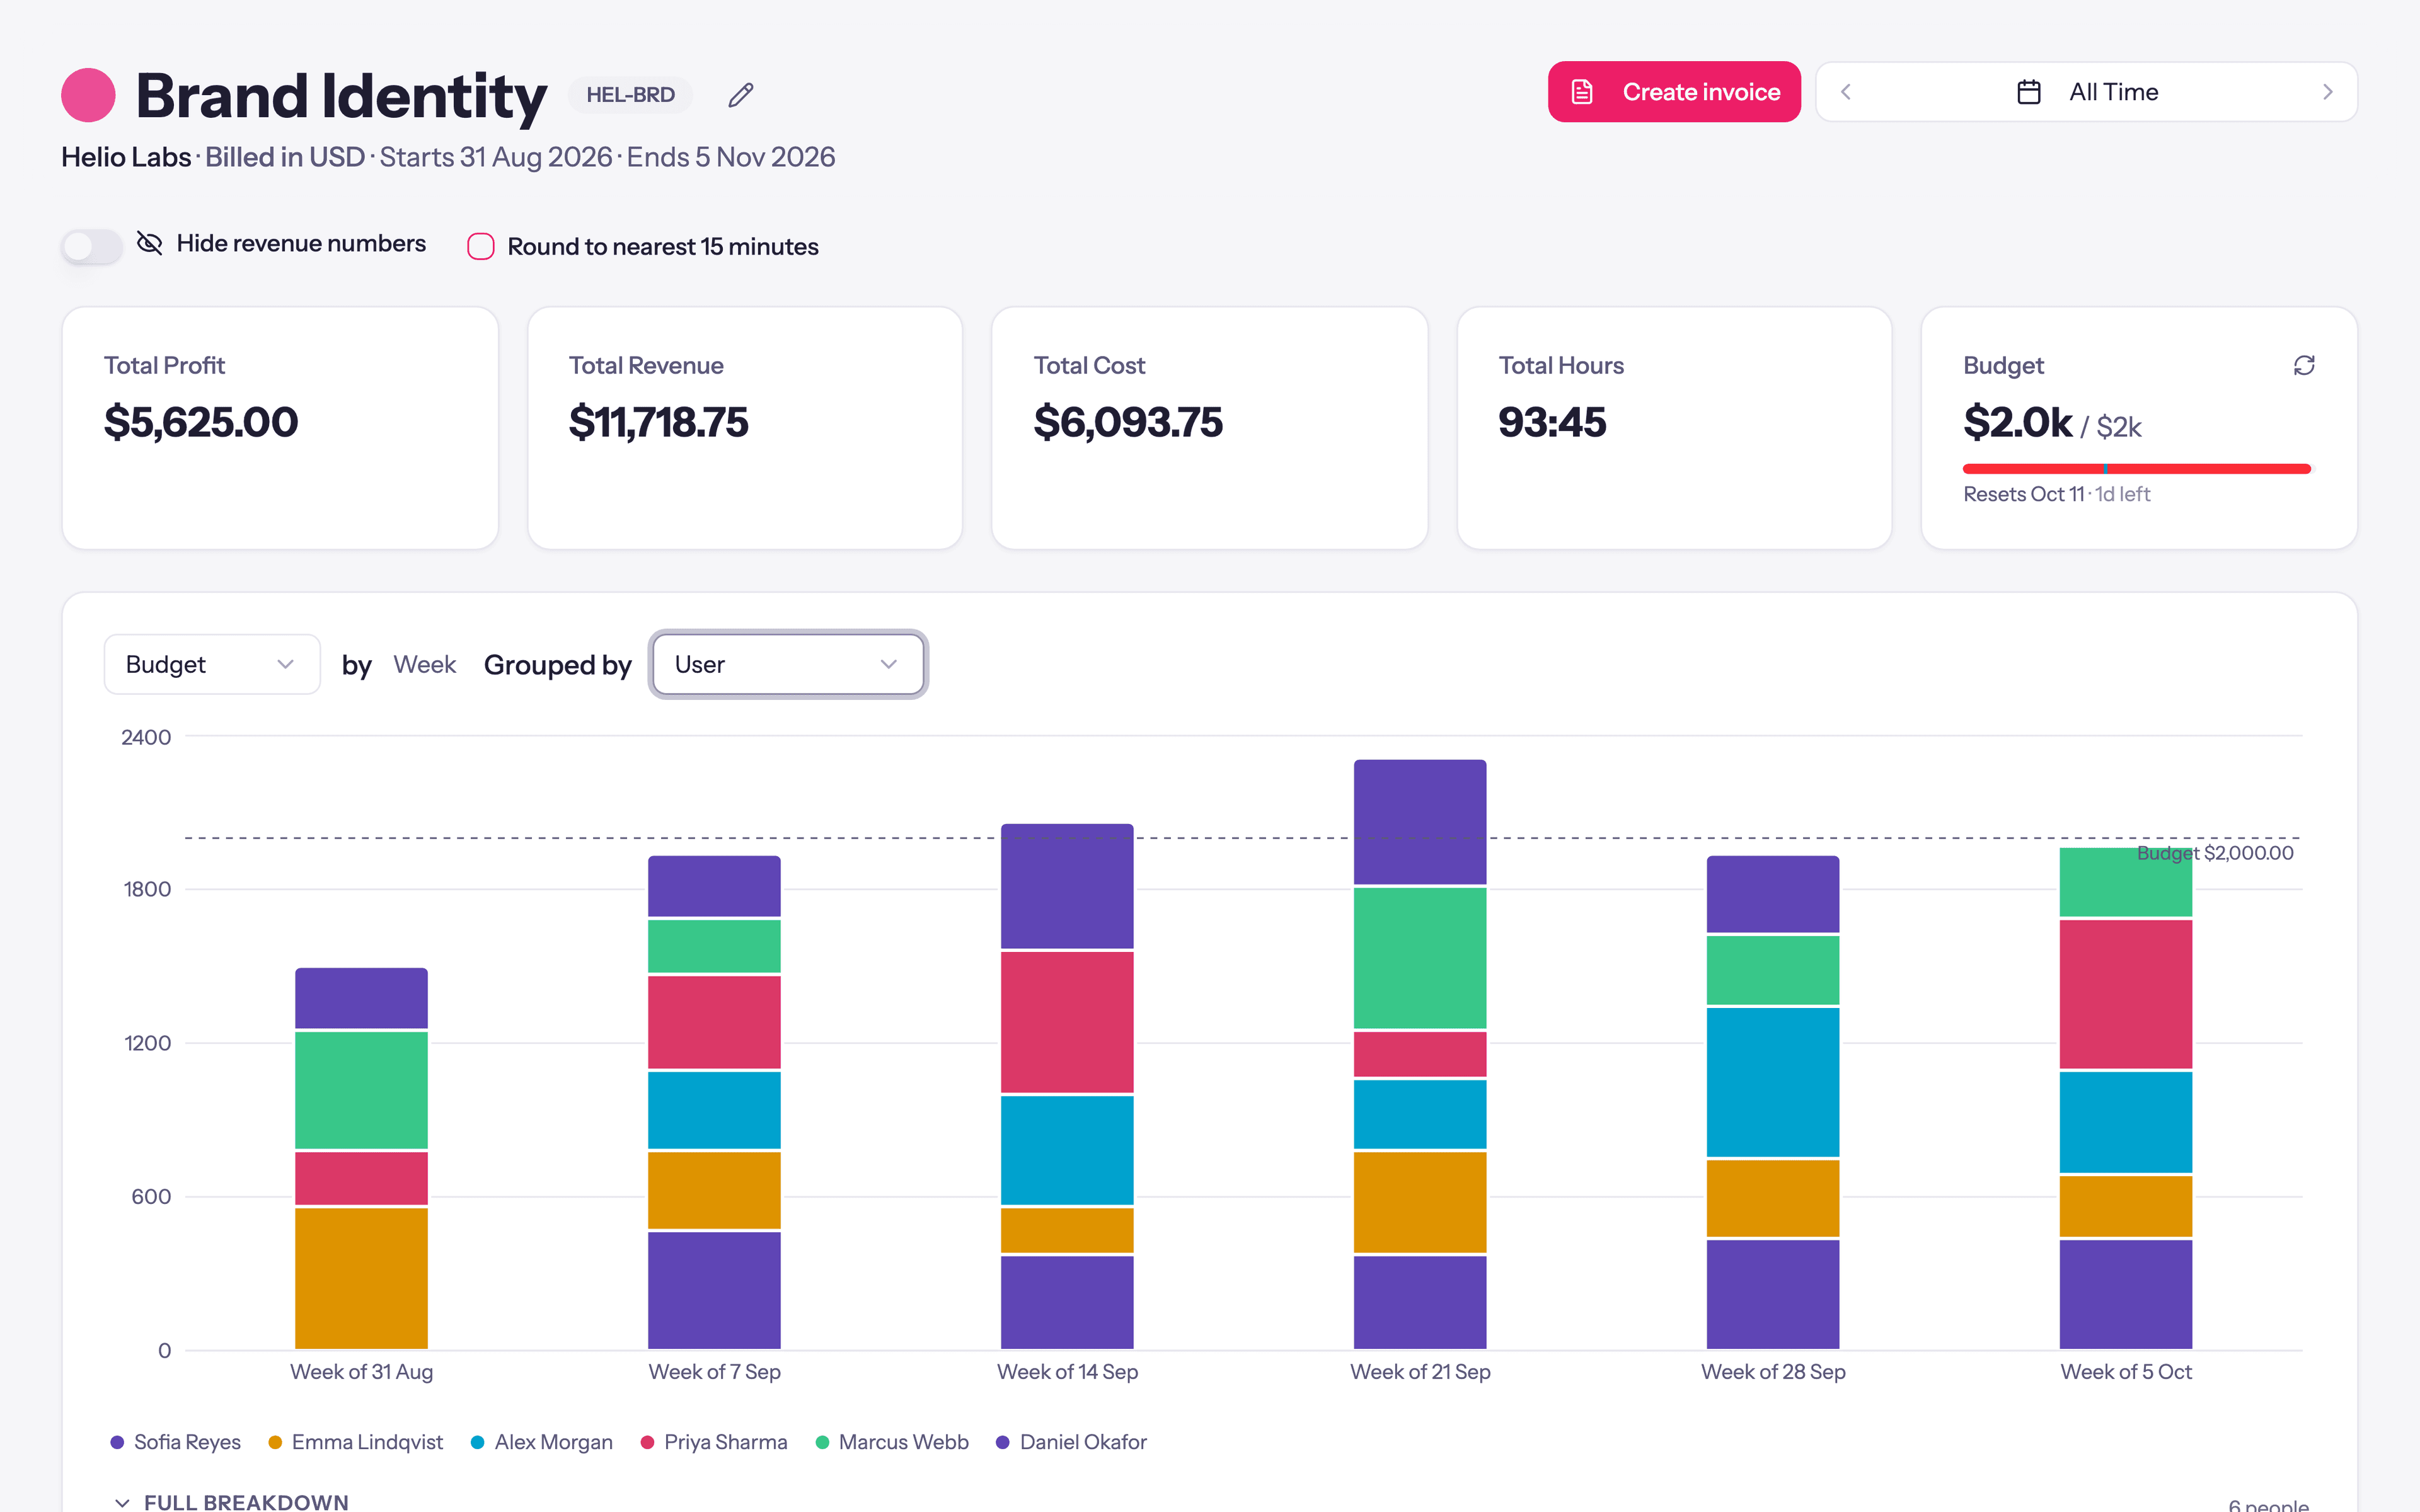Open the Grouped by User dropdown

(x=788, y=664)
